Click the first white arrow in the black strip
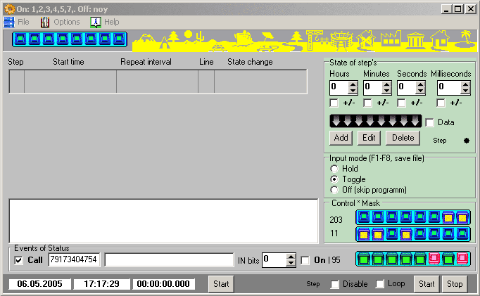 pos(336,122)
